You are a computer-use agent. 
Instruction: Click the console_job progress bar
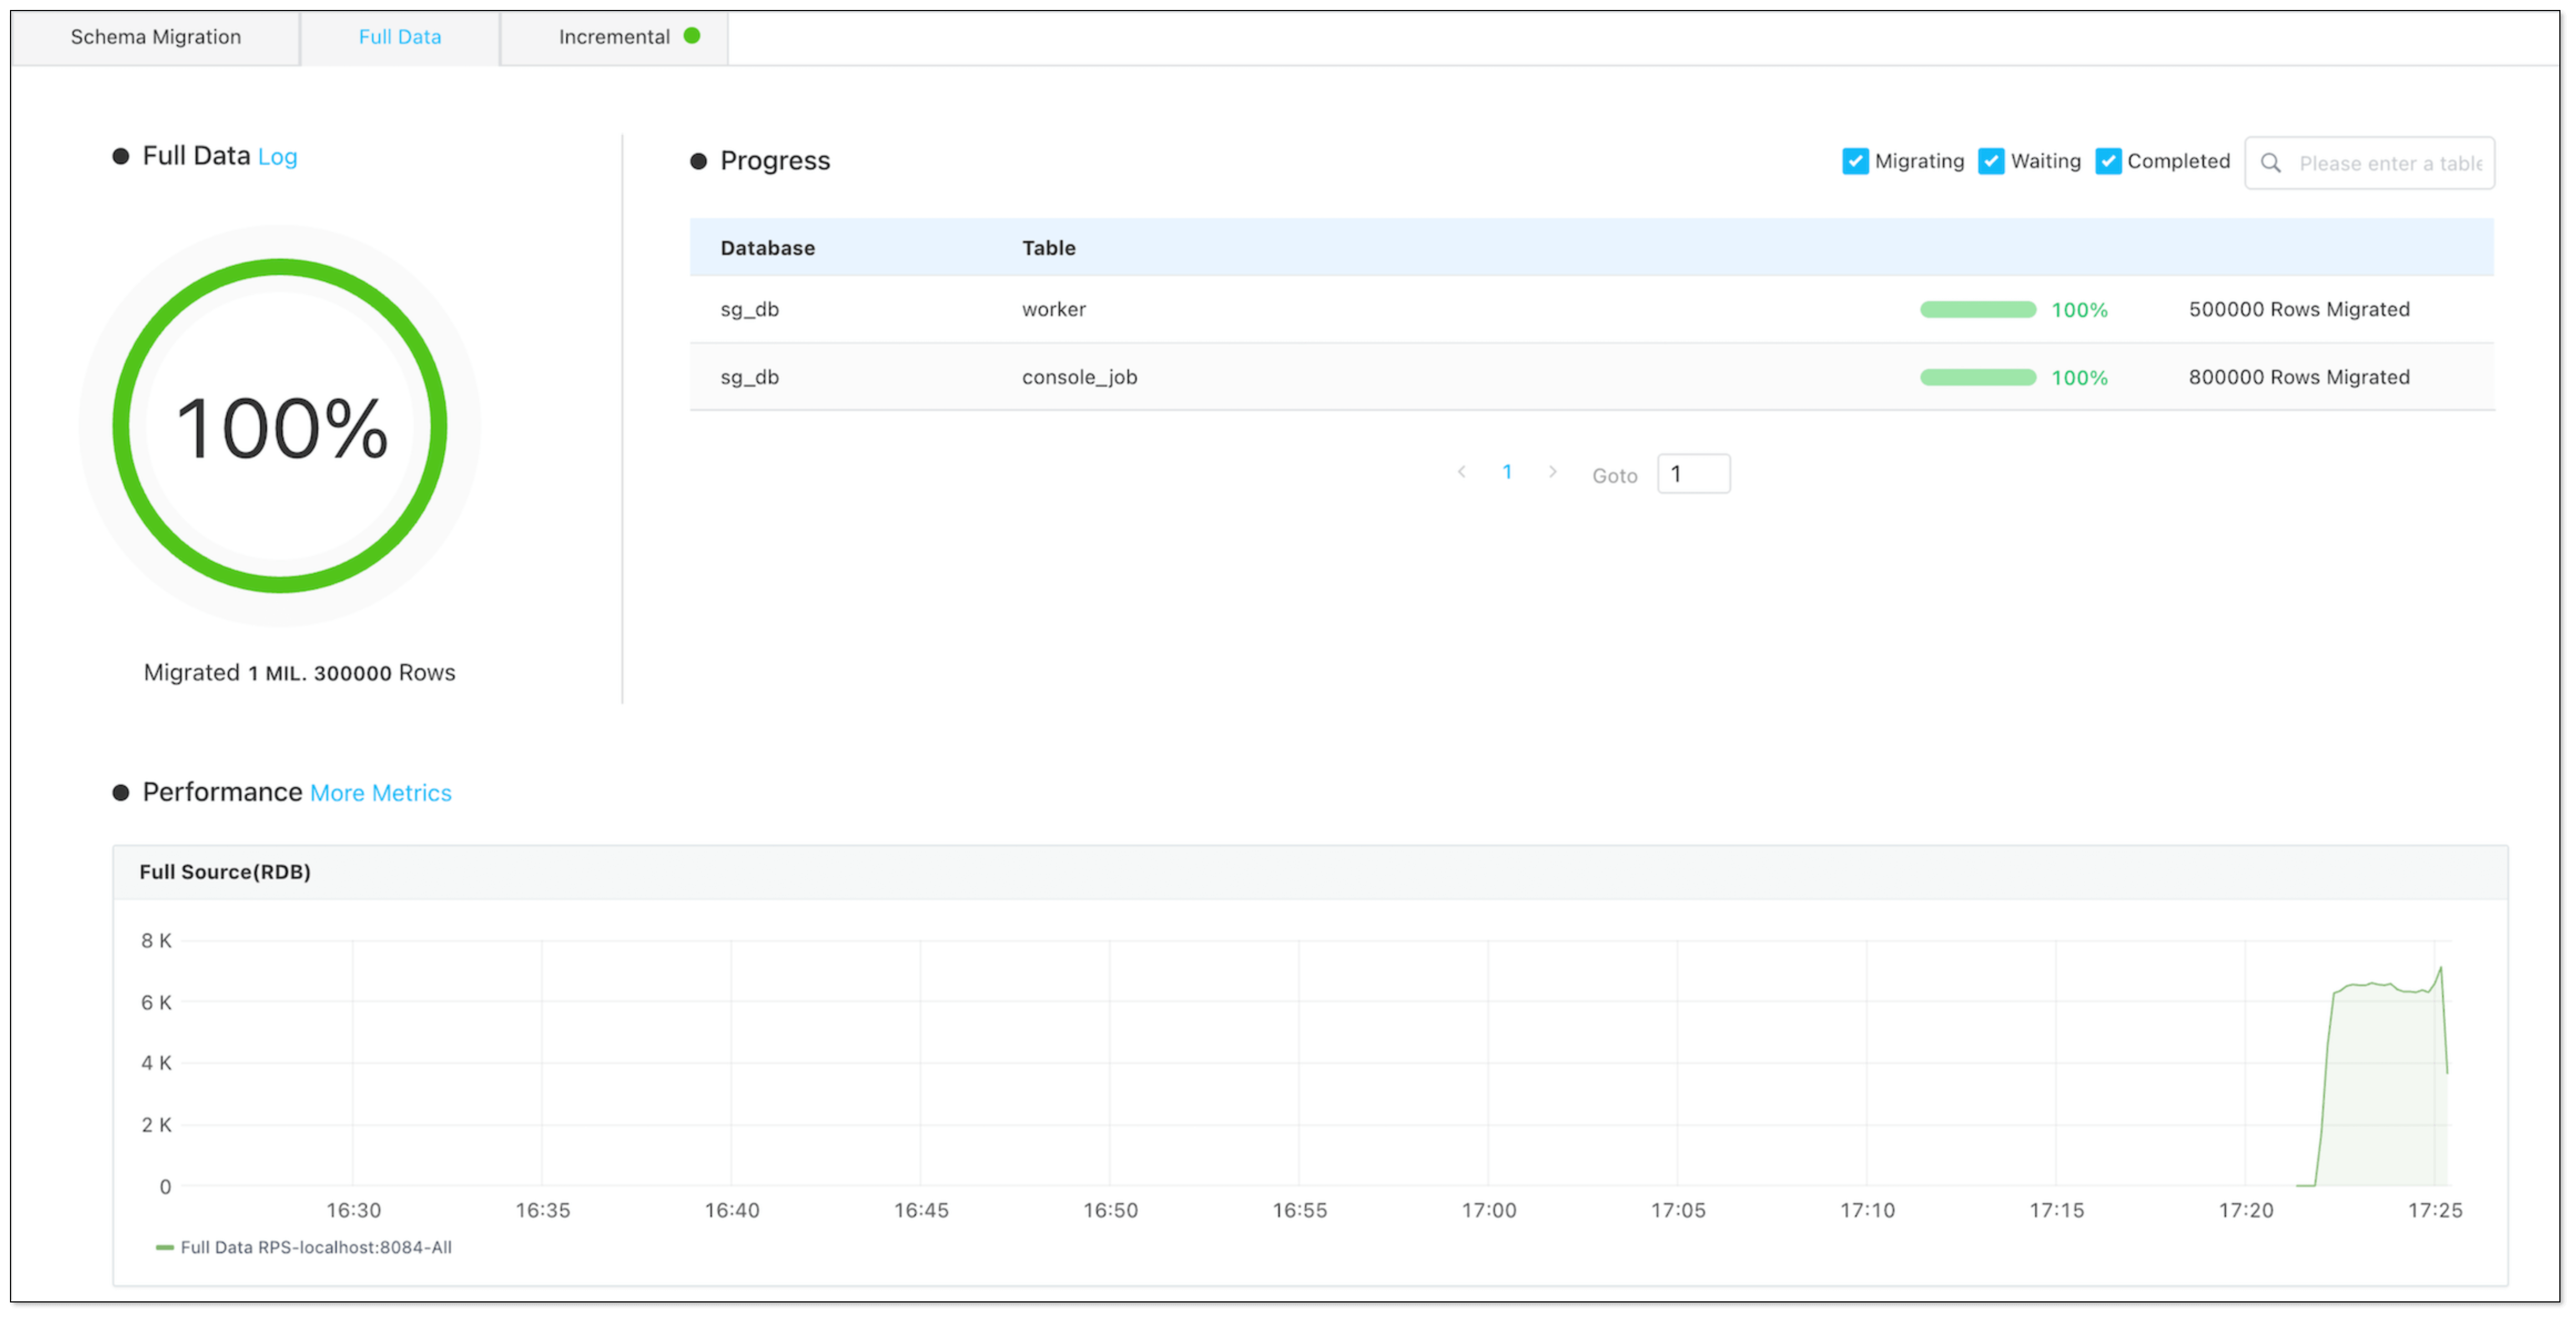pyautogui.click(x=1977, y=378)
